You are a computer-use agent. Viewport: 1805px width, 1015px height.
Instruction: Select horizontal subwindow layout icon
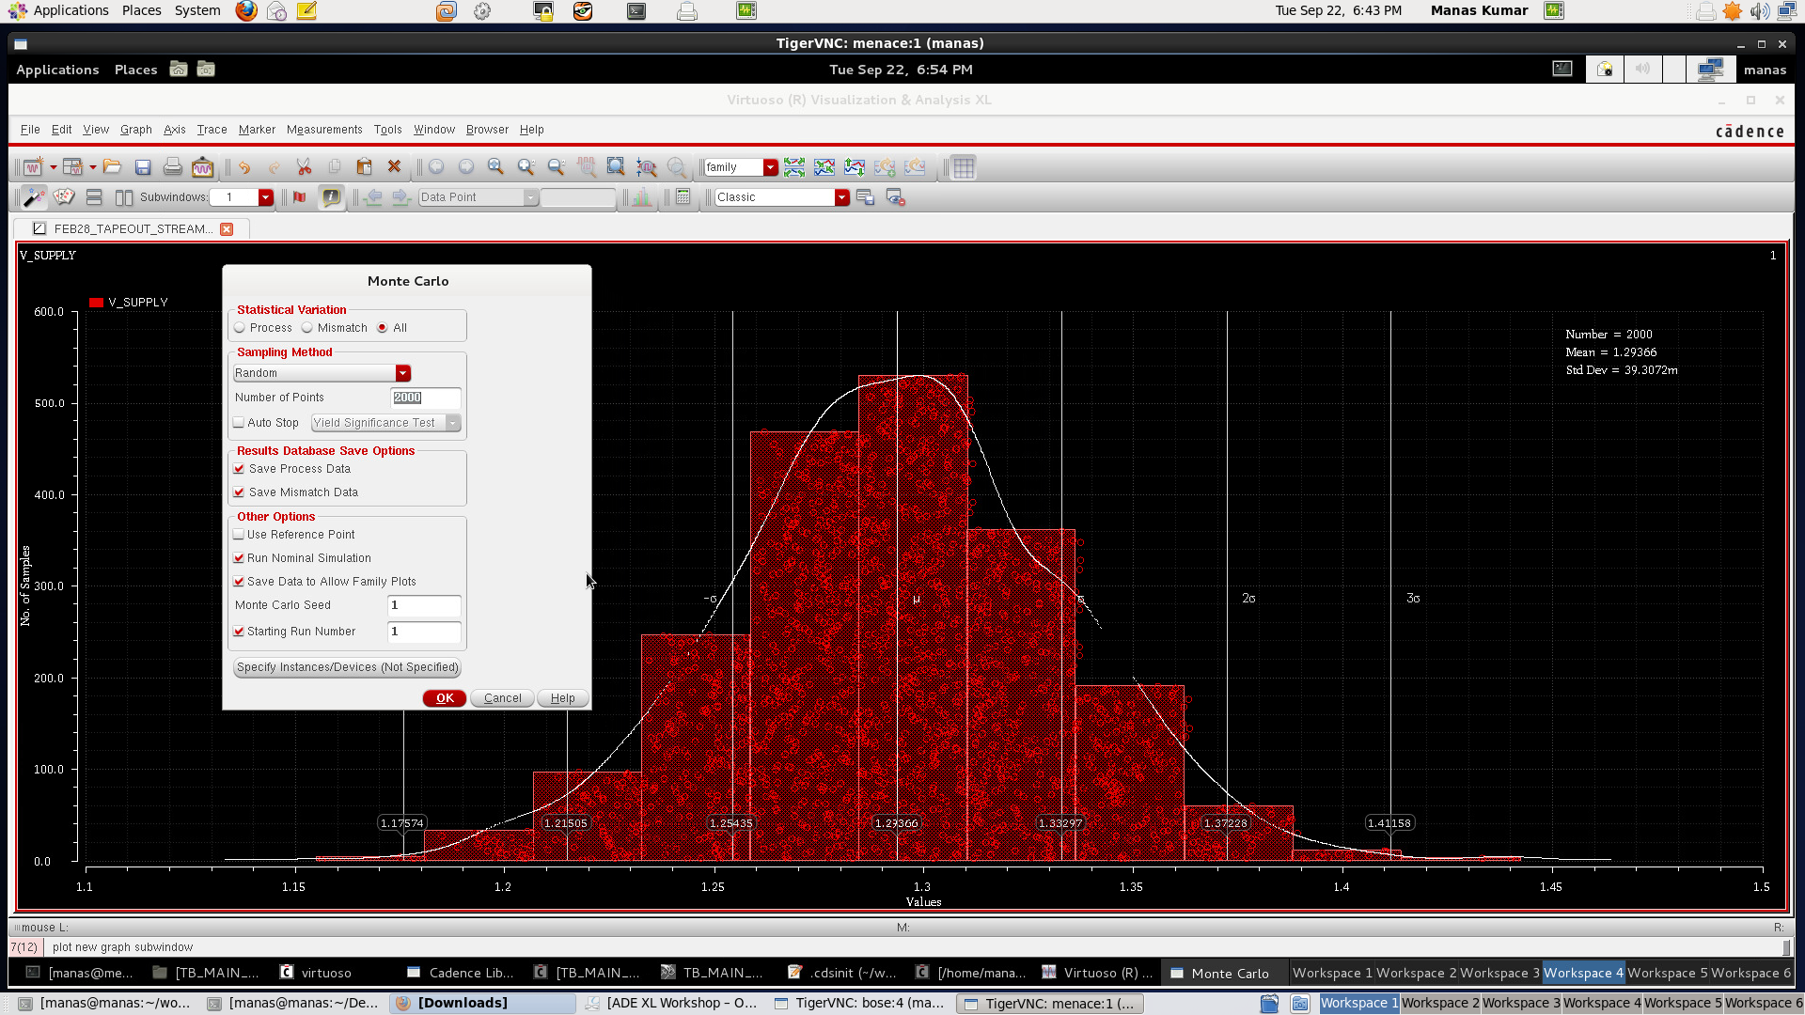click(x=94, y=197)
